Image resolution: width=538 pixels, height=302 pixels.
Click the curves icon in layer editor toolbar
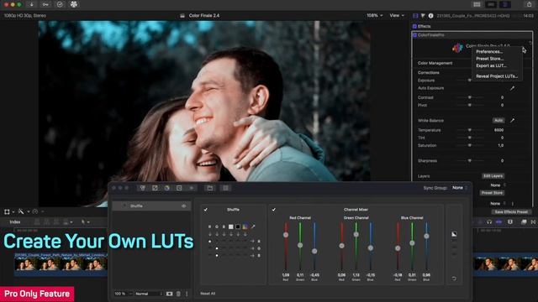[155, 188]
